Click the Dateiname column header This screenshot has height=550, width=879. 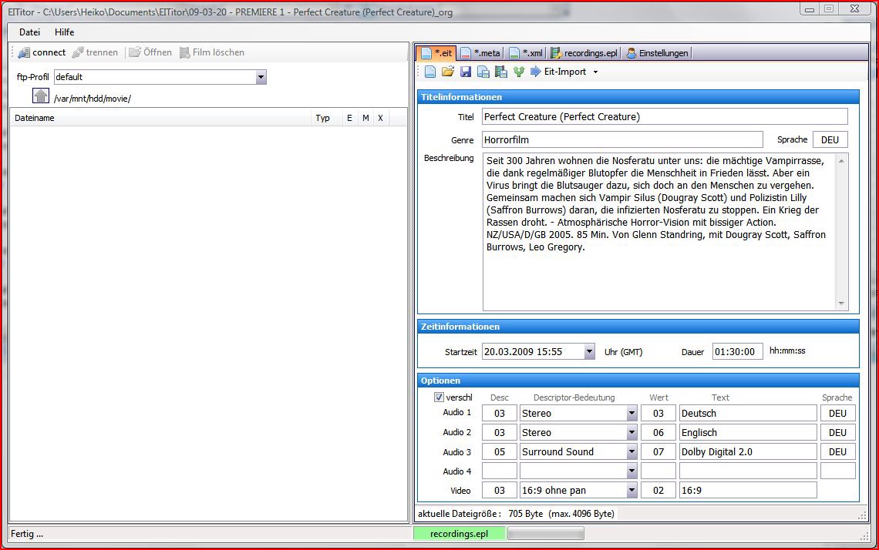pyautogui.click(x=35, y=118)
